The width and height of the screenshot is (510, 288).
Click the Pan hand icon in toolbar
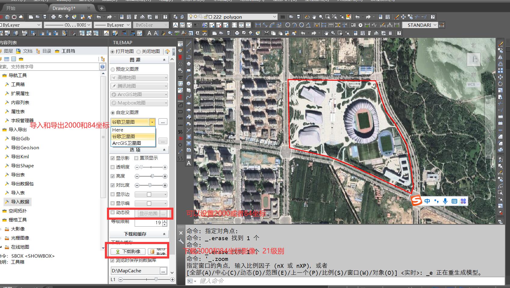(314, 17)
